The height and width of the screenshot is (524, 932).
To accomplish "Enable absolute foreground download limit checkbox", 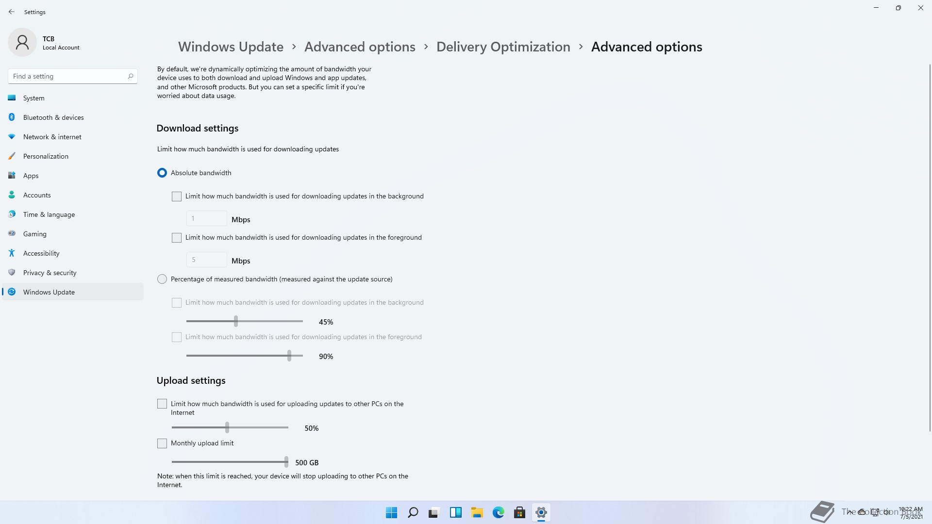I will tap(177, 238).
